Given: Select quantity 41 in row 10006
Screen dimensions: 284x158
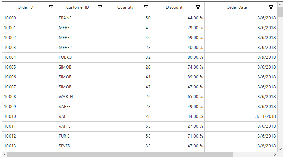Looking at the screenshot, I should tap(130, 77).
